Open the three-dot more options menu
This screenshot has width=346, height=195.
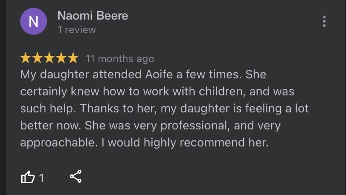[x=324, y=21]
